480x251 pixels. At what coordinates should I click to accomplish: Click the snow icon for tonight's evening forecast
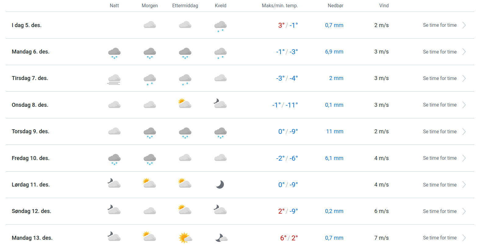point(220,26)
